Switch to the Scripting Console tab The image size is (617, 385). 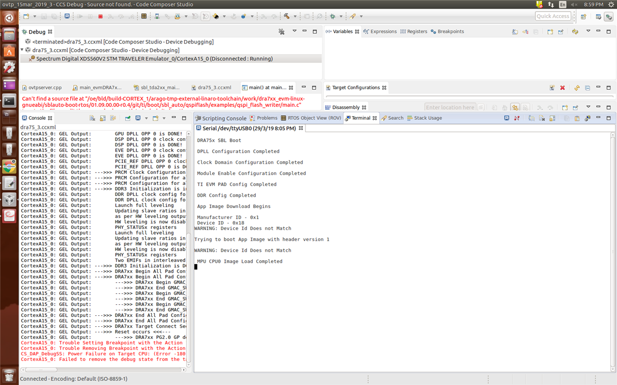tap(221, 118)
